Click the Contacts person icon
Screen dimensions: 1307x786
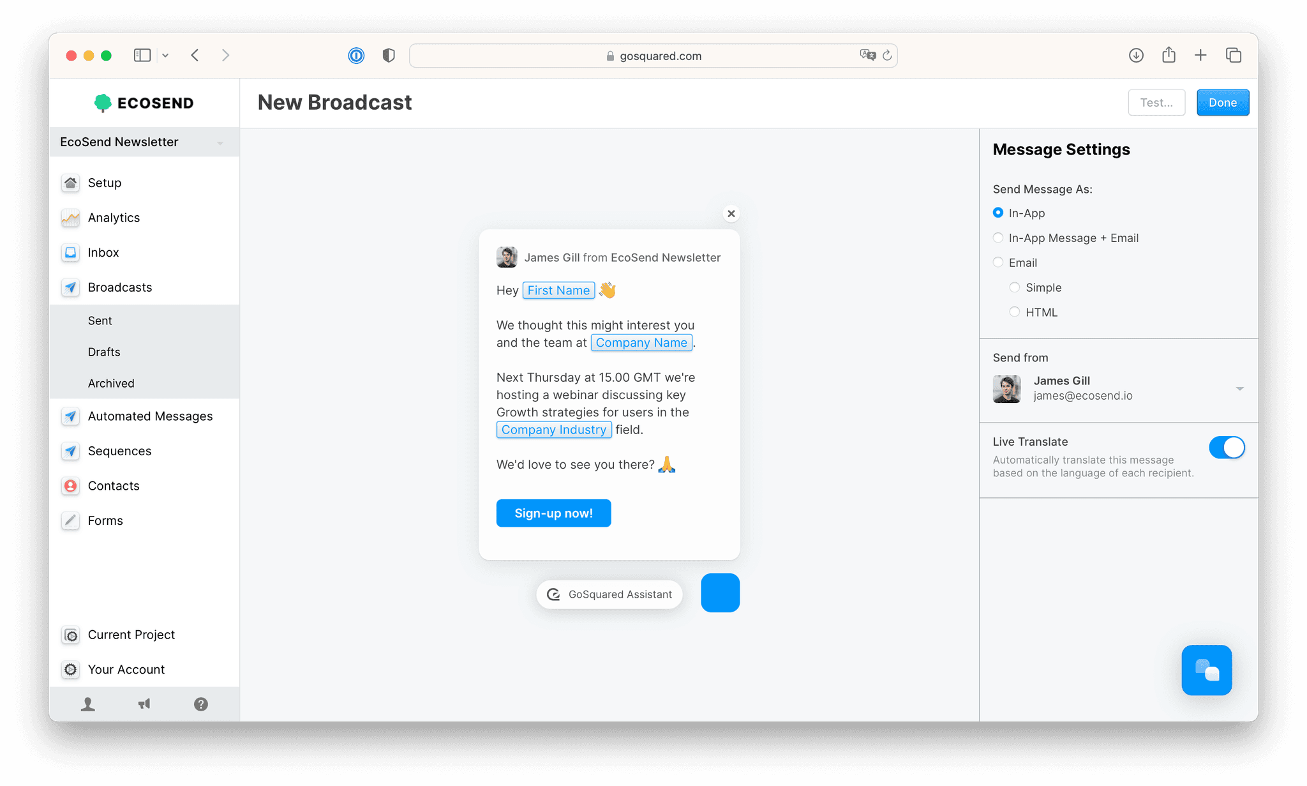[x=71, y=486]
